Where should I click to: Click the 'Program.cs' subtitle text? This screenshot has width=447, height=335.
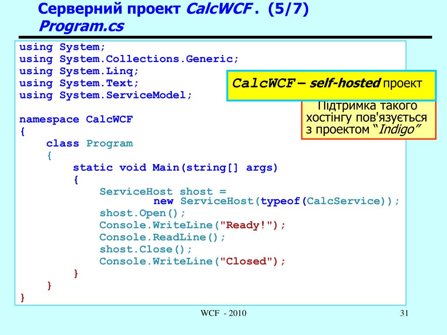pyautogui.click(x=81, y=27)
